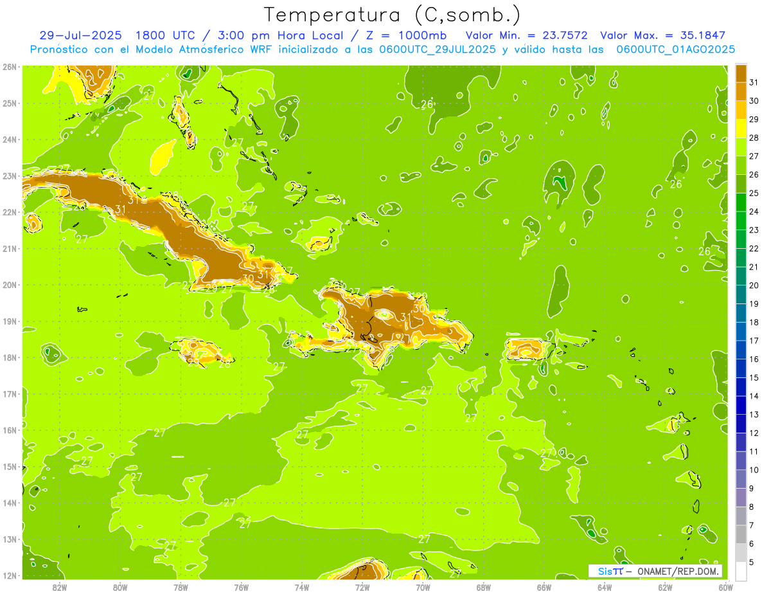Click the 68W longitude axis label
Viewport: 771px width, 596px height.
(x=483, y=587)
